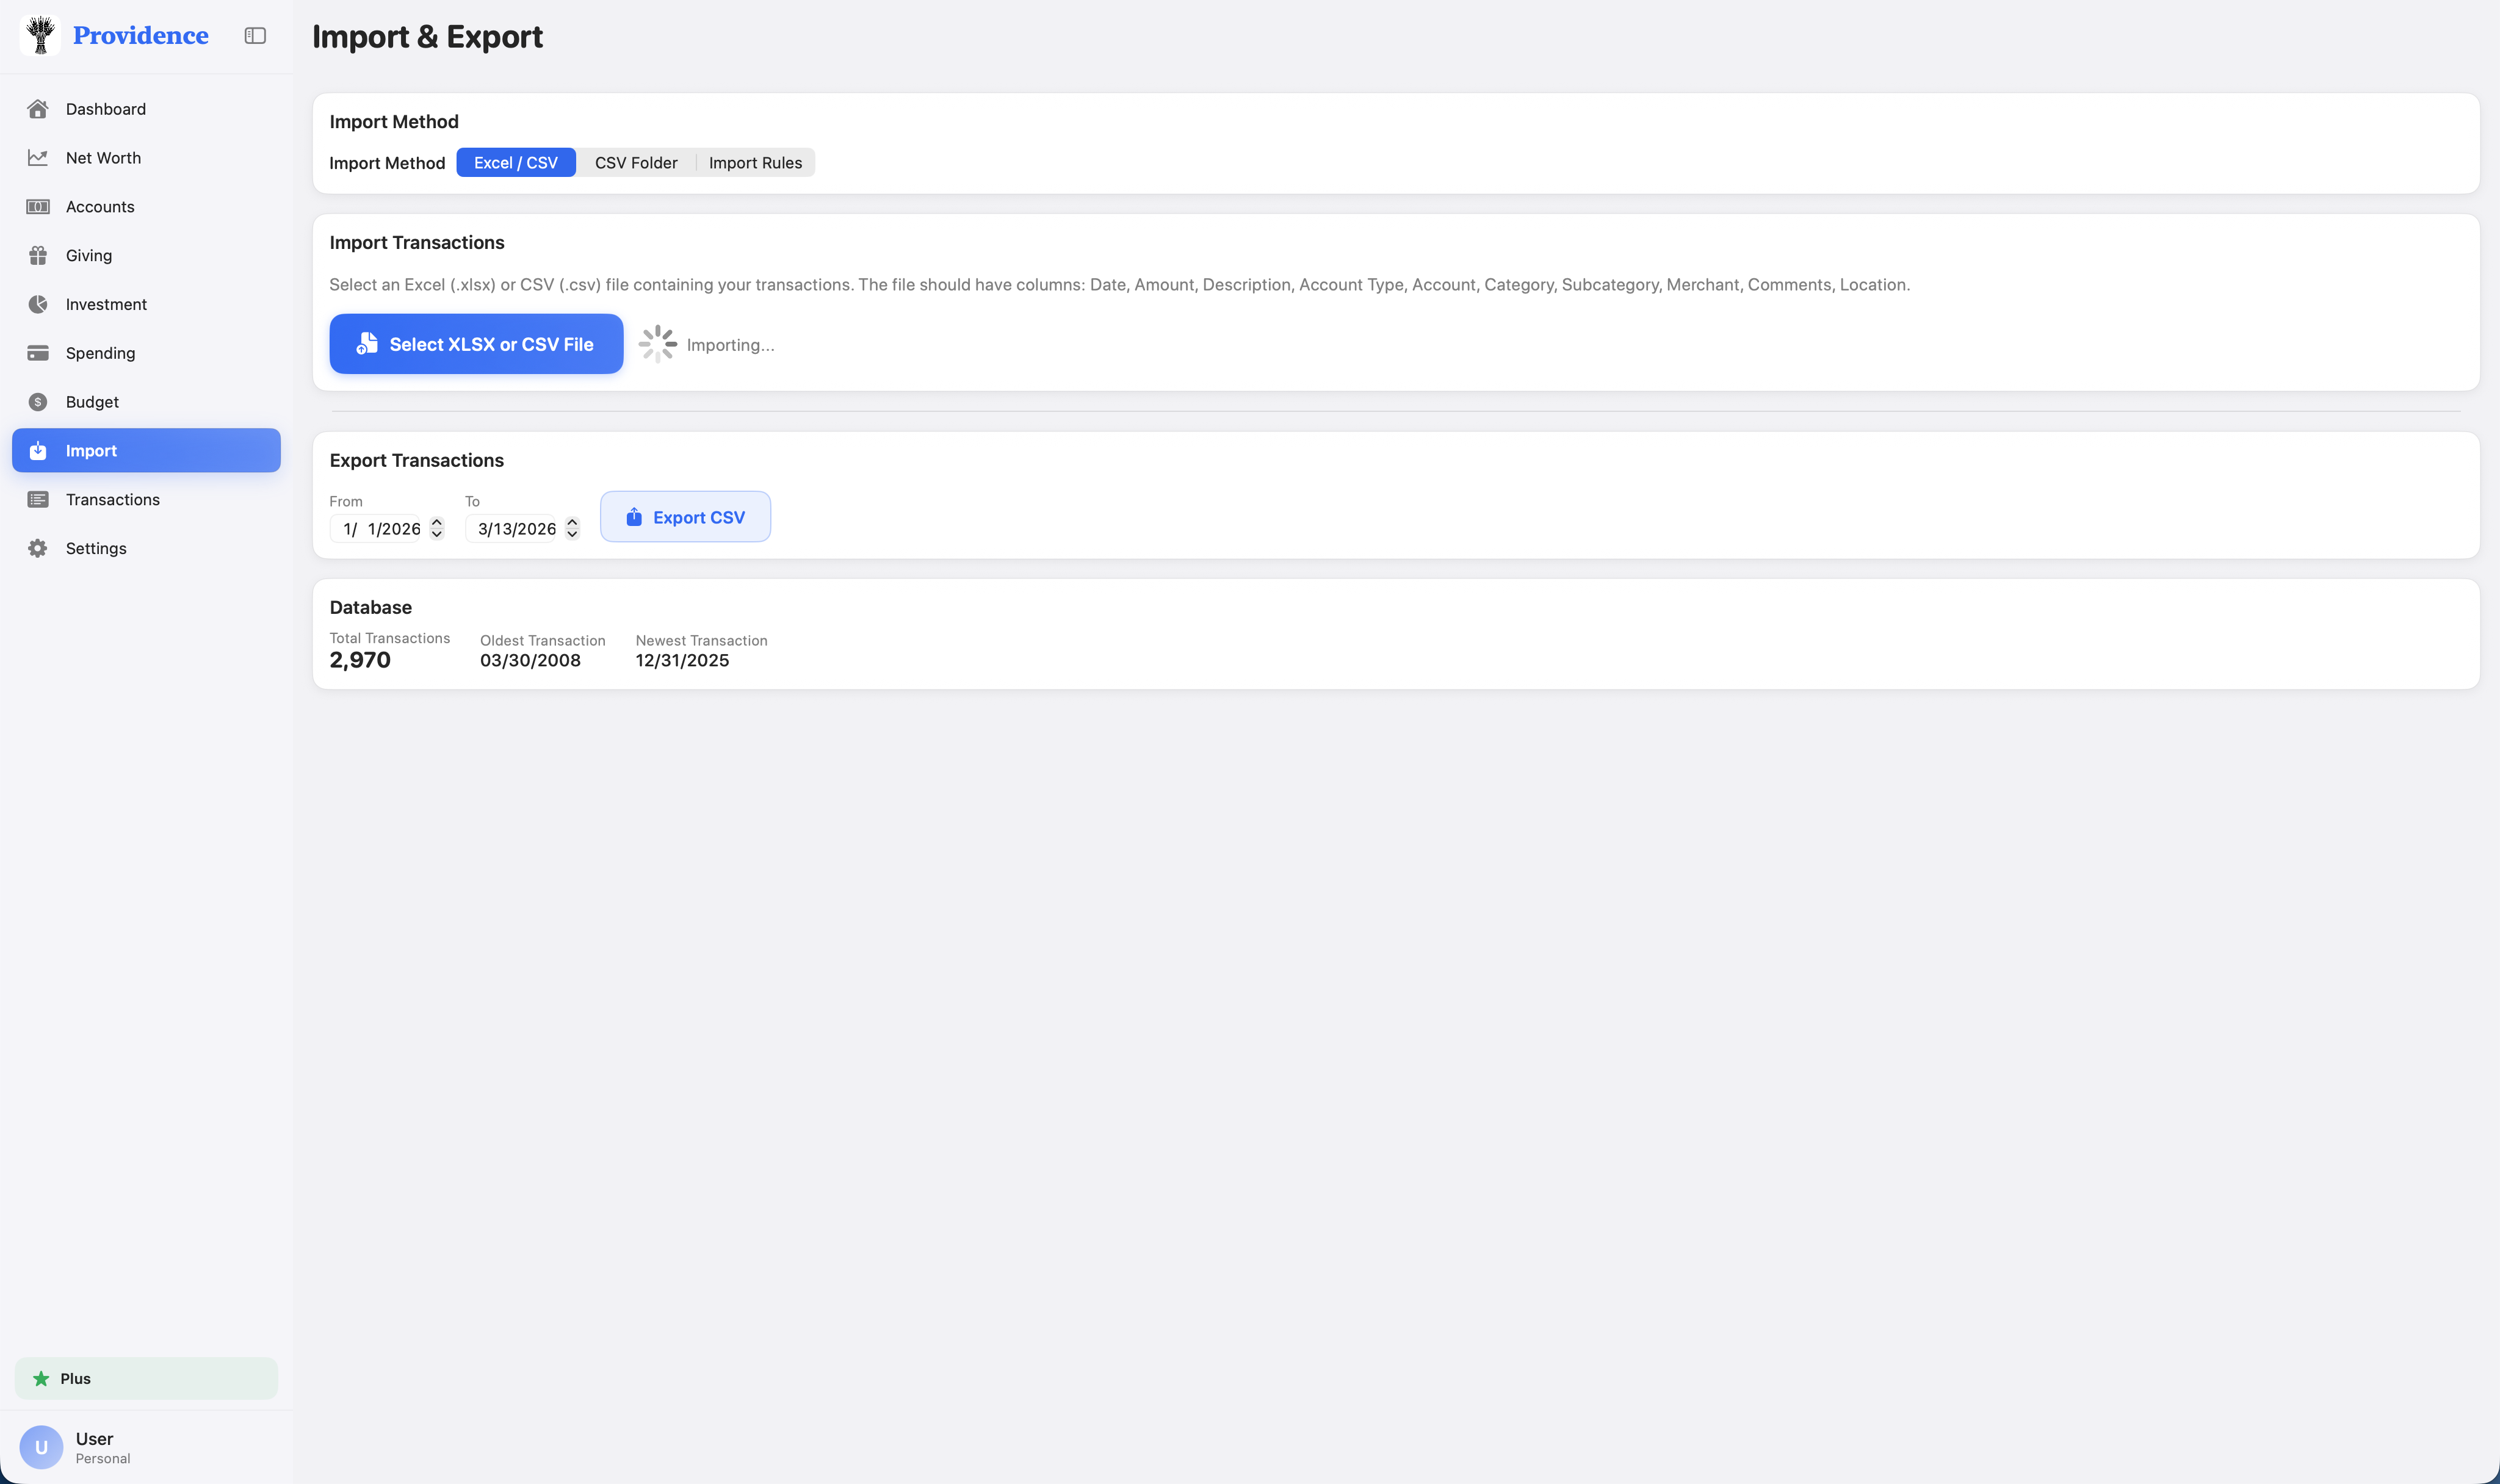Click the User avatar circle

click(x=41, y=1447)
